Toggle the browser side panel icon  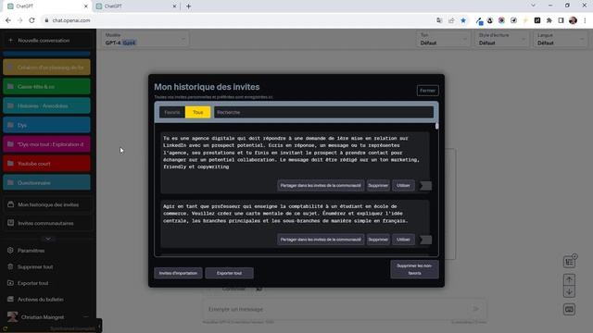[561, 20]
